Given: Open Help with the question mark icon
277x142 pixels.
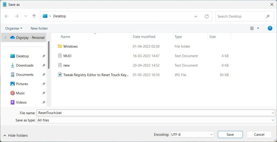Looking at the screenshot, I should point(270,28).
